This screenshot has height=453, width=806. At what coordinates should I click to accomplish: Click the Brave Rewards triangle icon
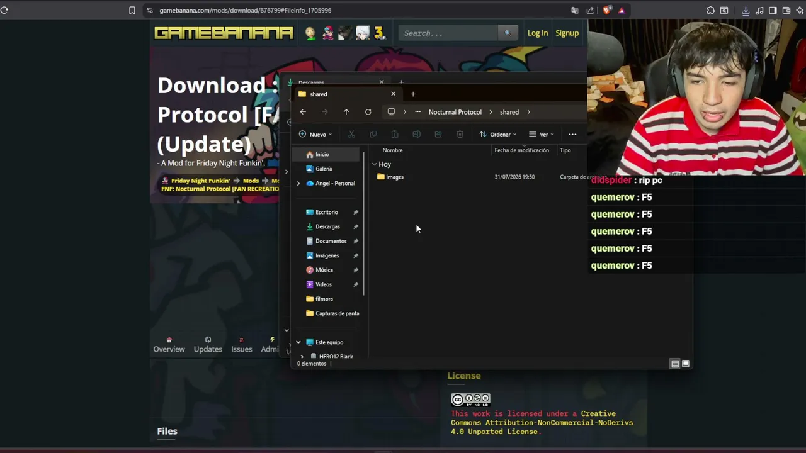click(x=622, y=10)
